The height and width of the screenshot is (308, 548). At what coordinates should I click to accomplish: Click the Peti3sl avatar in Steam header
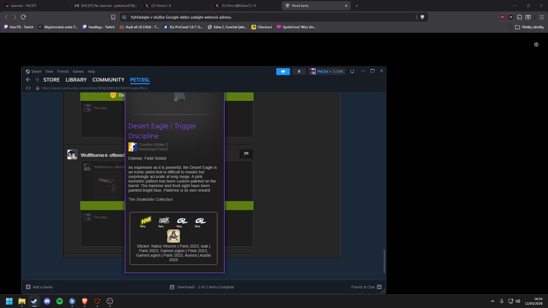tap(312, 71)
